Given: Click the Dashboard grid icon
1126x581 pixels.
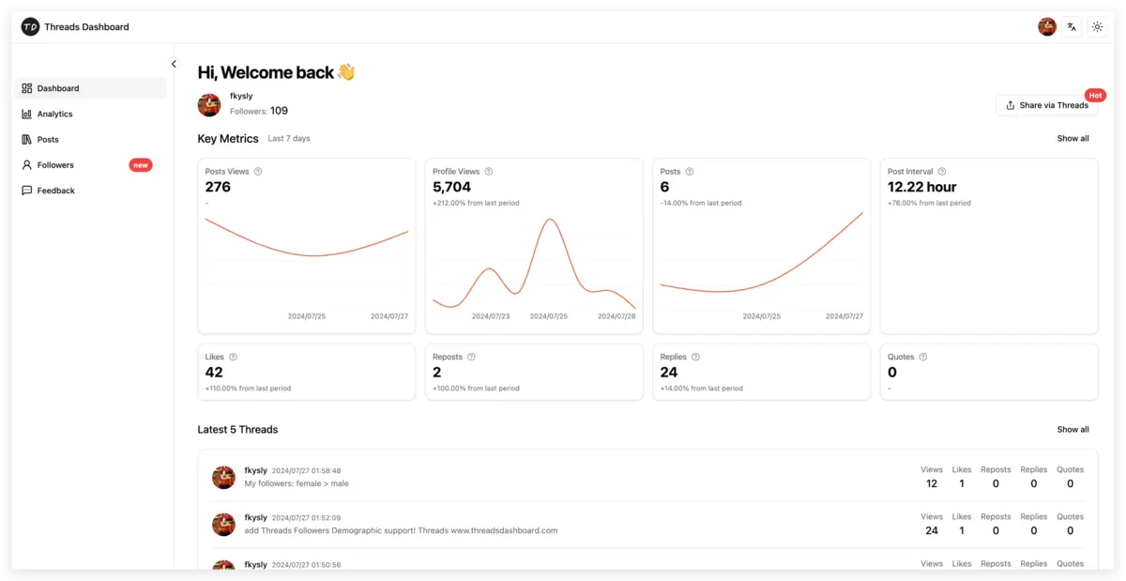Looking at the screenshot, I should (x=27, y=88).
